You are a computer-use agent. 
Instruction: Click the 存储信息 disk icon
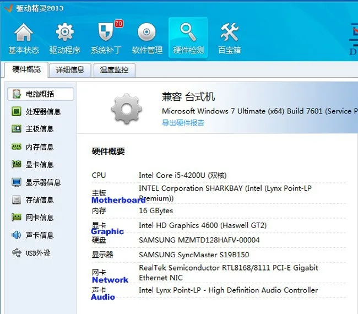tap(17, 200)
